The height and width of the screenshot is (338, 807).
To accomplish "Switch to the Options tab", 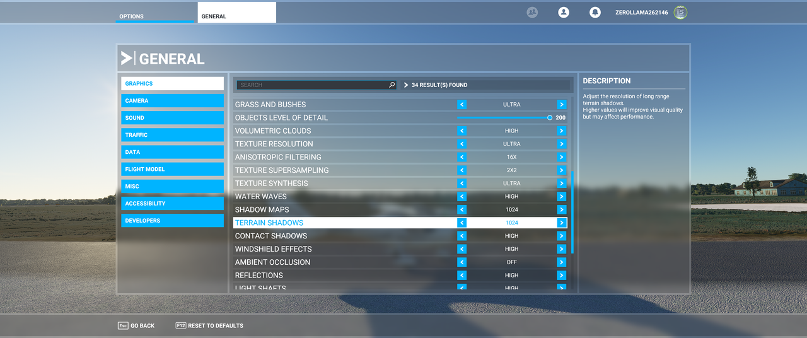I will (155, 14).
